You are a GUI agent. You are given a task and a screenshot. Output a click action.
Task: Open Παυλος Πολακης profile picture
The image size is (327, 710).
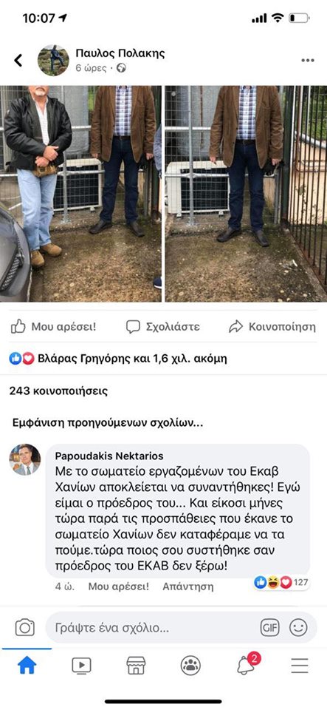point(53,60)
